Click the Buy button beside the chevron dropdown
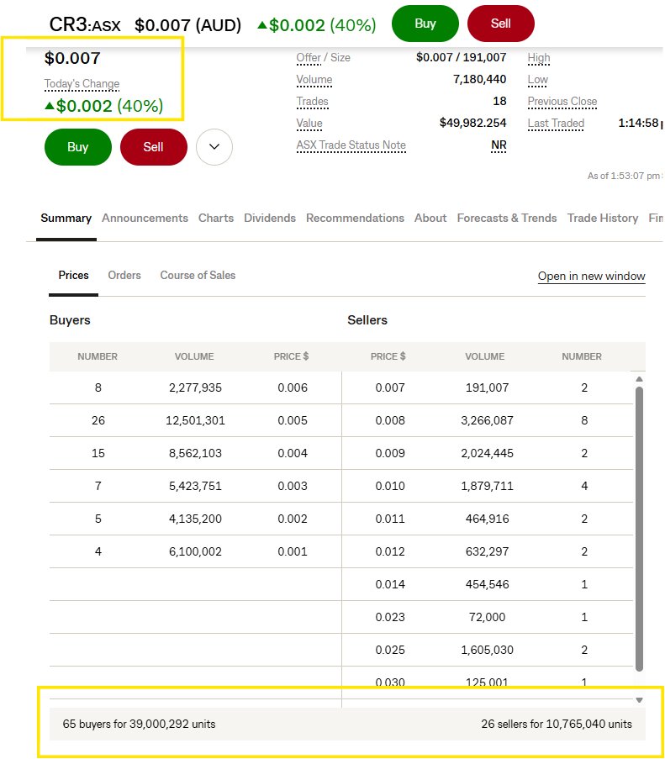Screen dimensions: 665x759 (78, 146)
